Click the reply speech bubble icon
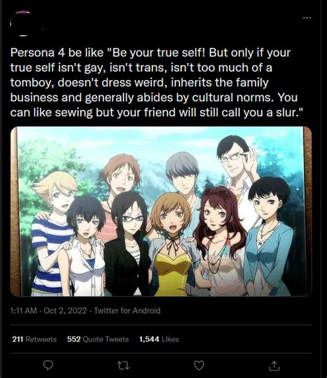 (48, 366)
